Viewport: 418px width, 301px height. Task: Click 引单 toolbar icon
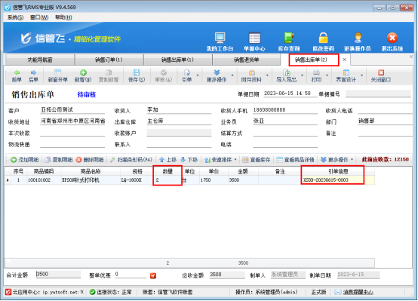[187, 76]
